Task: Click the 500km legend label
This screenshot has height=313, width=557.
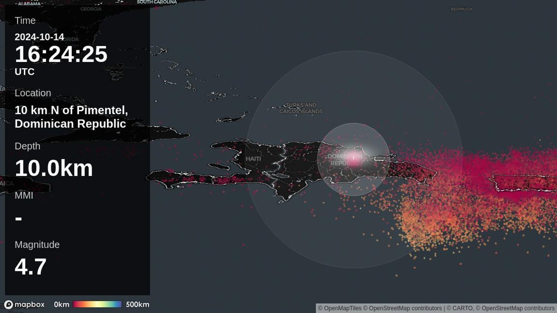Action: click(138, 305)
